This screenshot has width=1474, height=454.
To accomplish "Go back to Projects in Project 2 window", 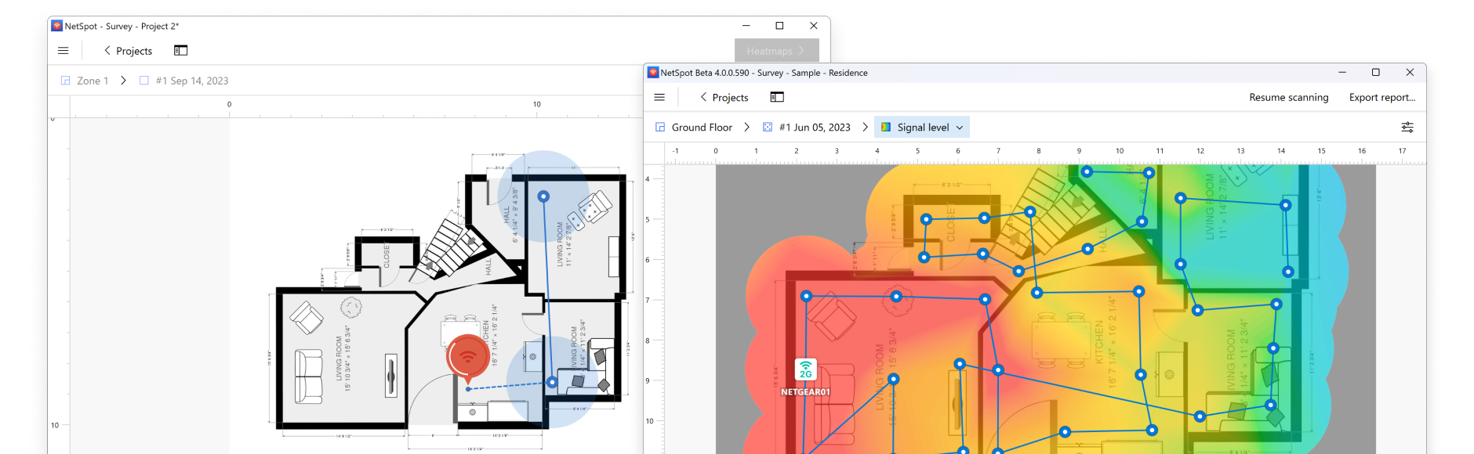I will [128, 51].
